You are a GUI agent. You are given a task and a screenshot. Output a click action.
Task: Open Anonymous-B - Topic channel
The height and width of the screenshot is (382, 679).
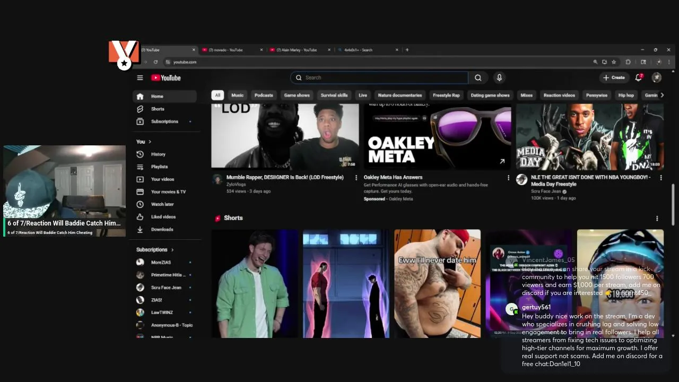(x=164, y=325)
